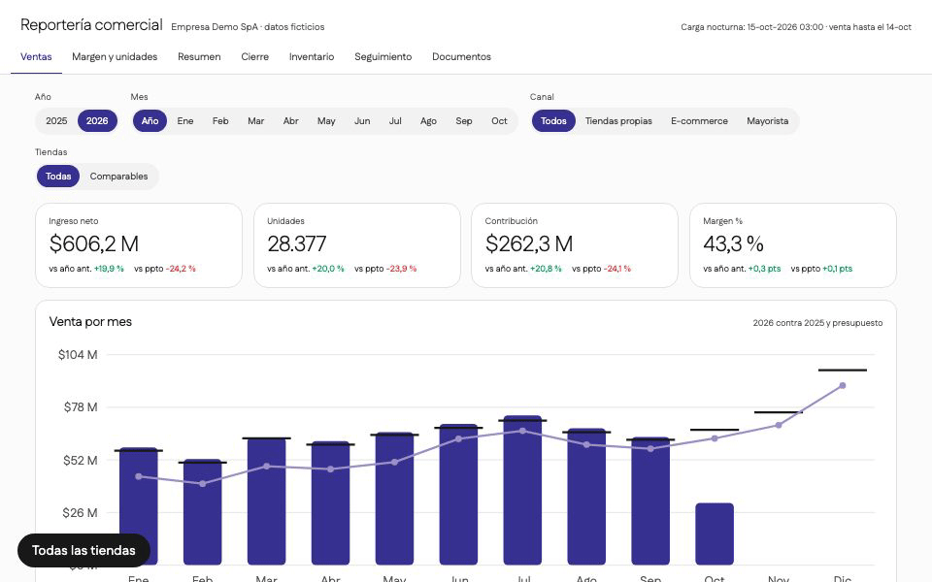
Task: Set the month filter to Sep
Action: click(464, 121)
